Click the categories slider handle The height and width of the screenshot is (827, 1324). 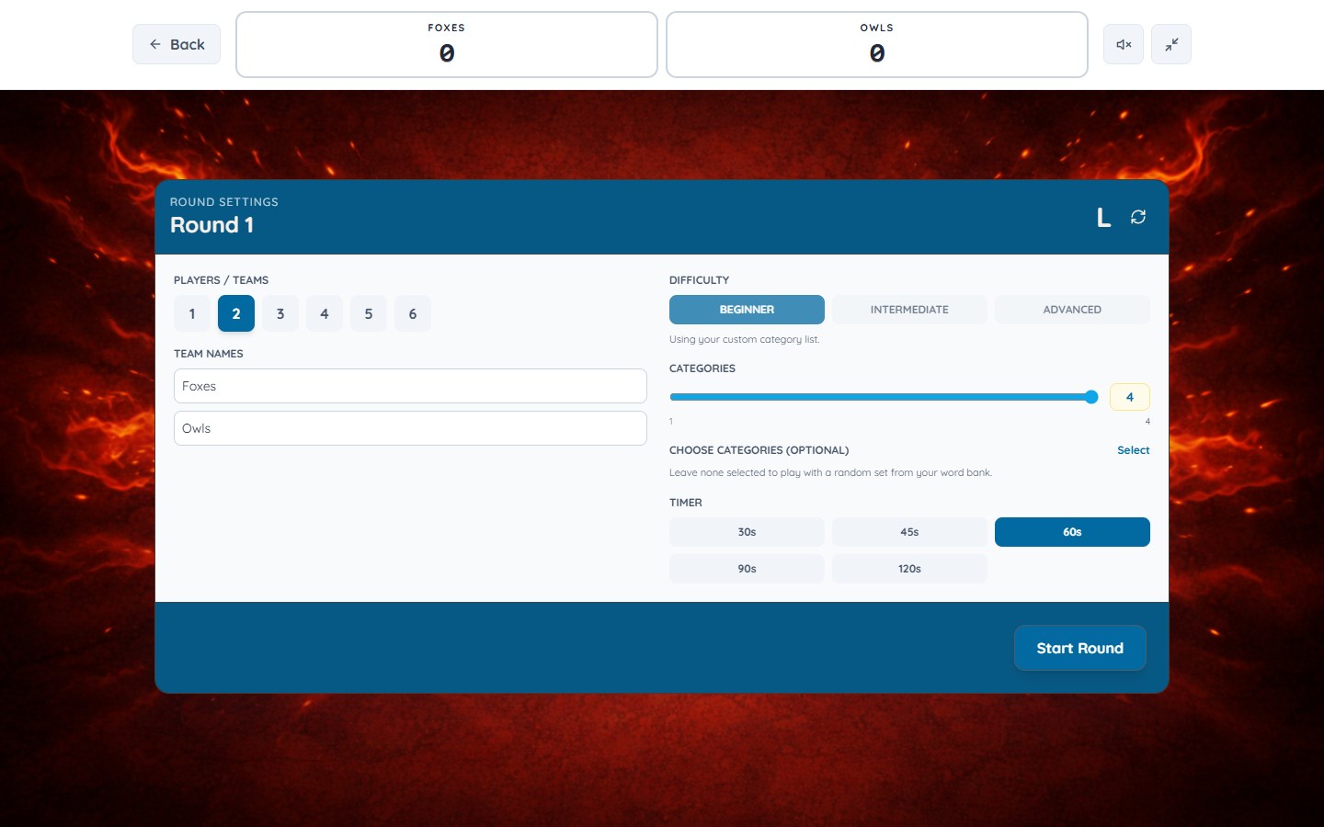[1091, 397]
